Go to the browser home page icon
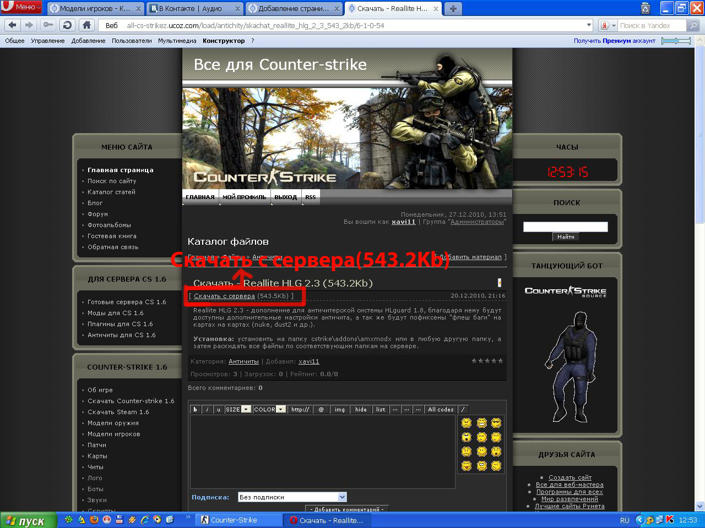 click(x=86, y=25)
